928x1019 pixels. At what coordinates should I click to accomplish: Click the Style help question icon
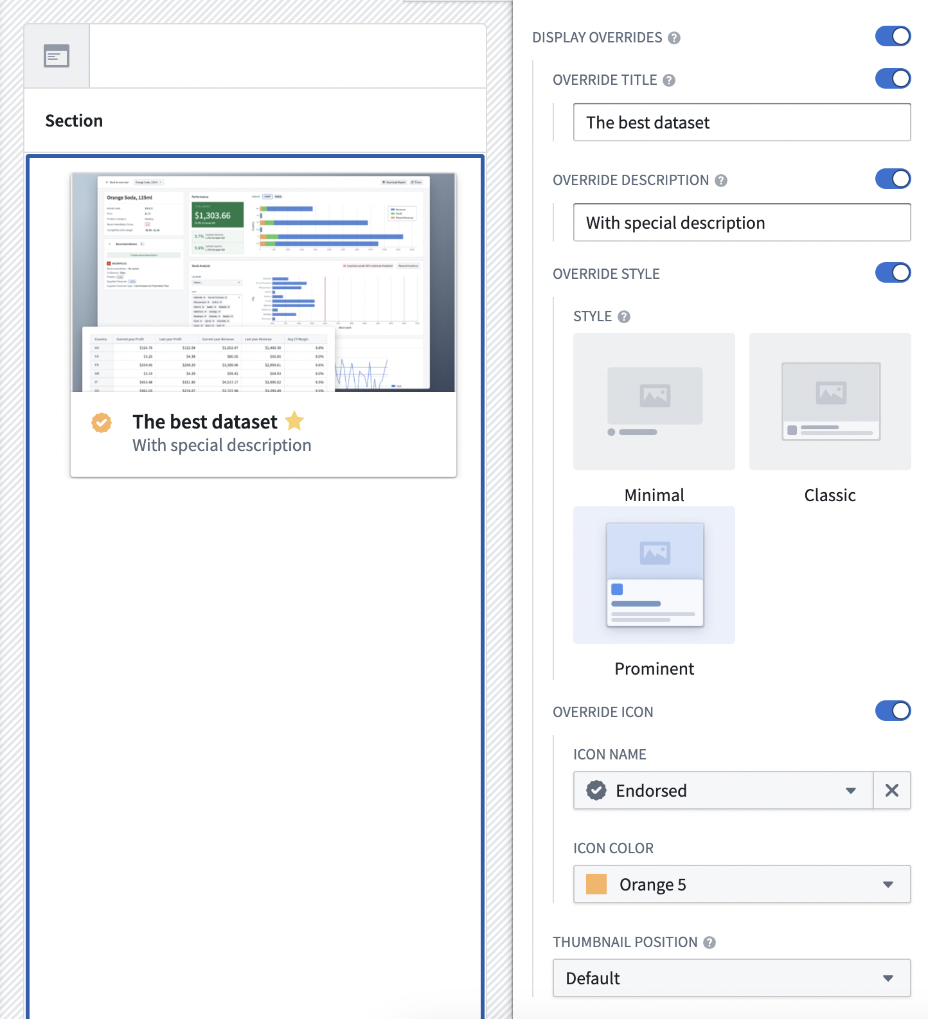[624, 317]
